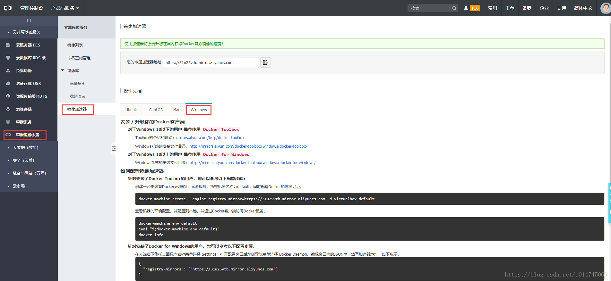Expand the 域名与网站（万网） section

click(29, 173)
